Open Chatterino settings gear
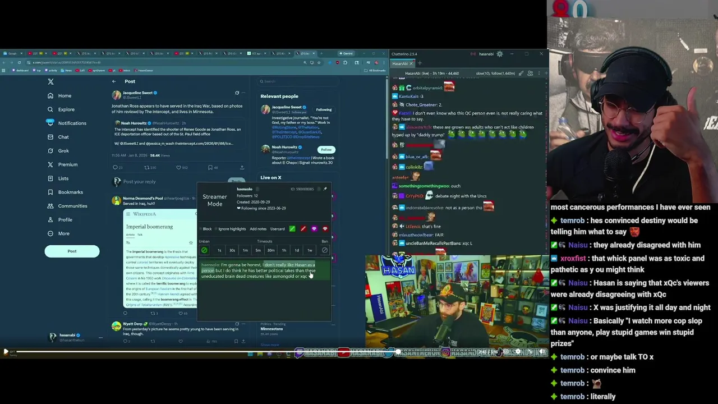The height and width of the screenshot is (404, 718). (500, 54)
